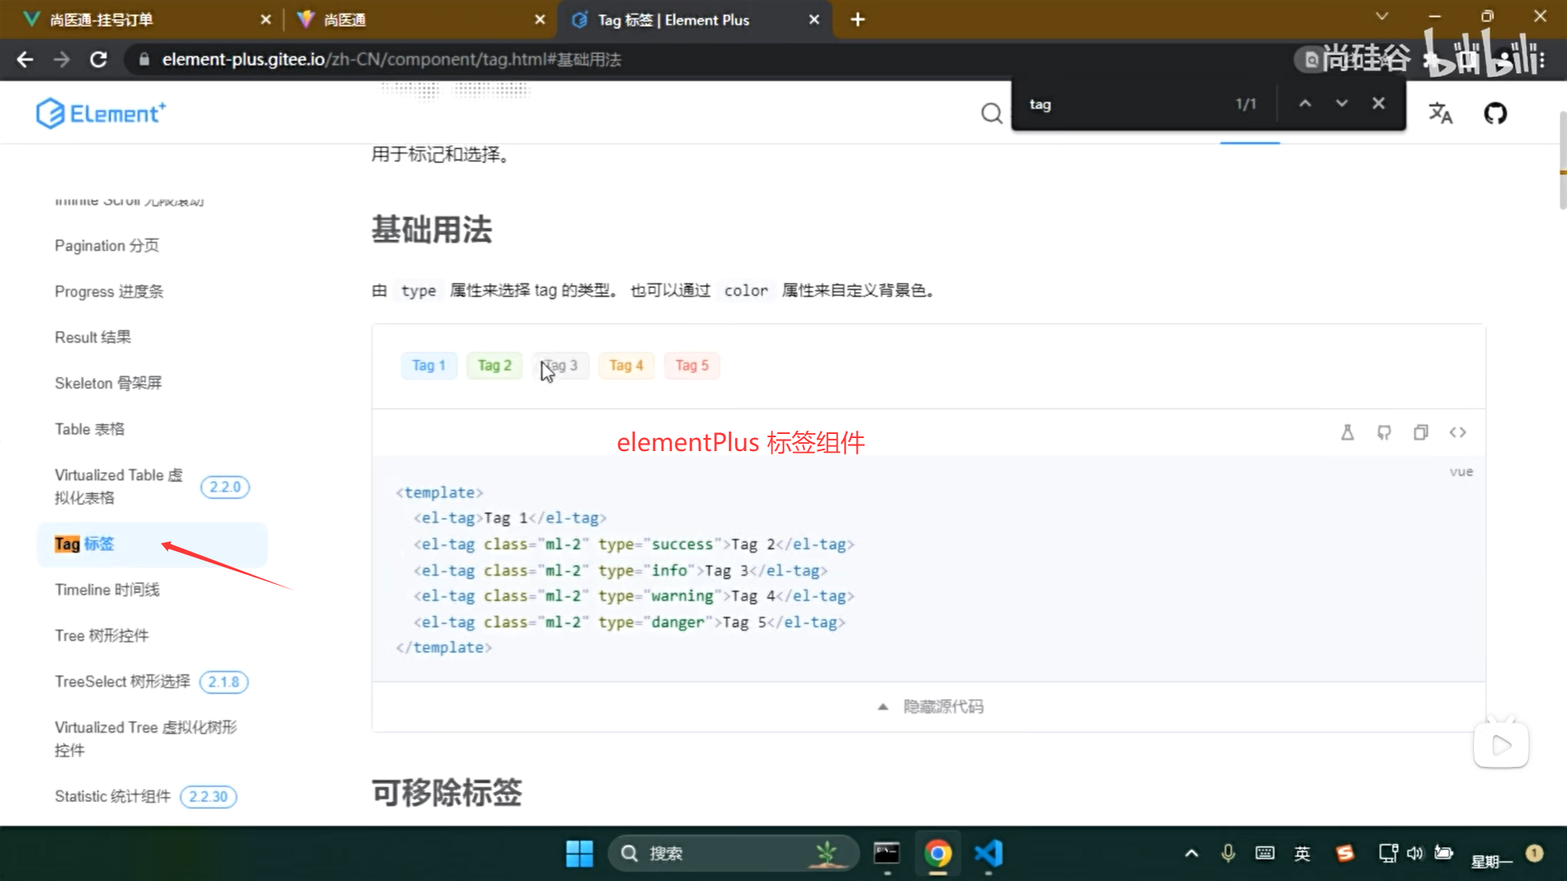Open the playground flask icon

point(1347,432)
